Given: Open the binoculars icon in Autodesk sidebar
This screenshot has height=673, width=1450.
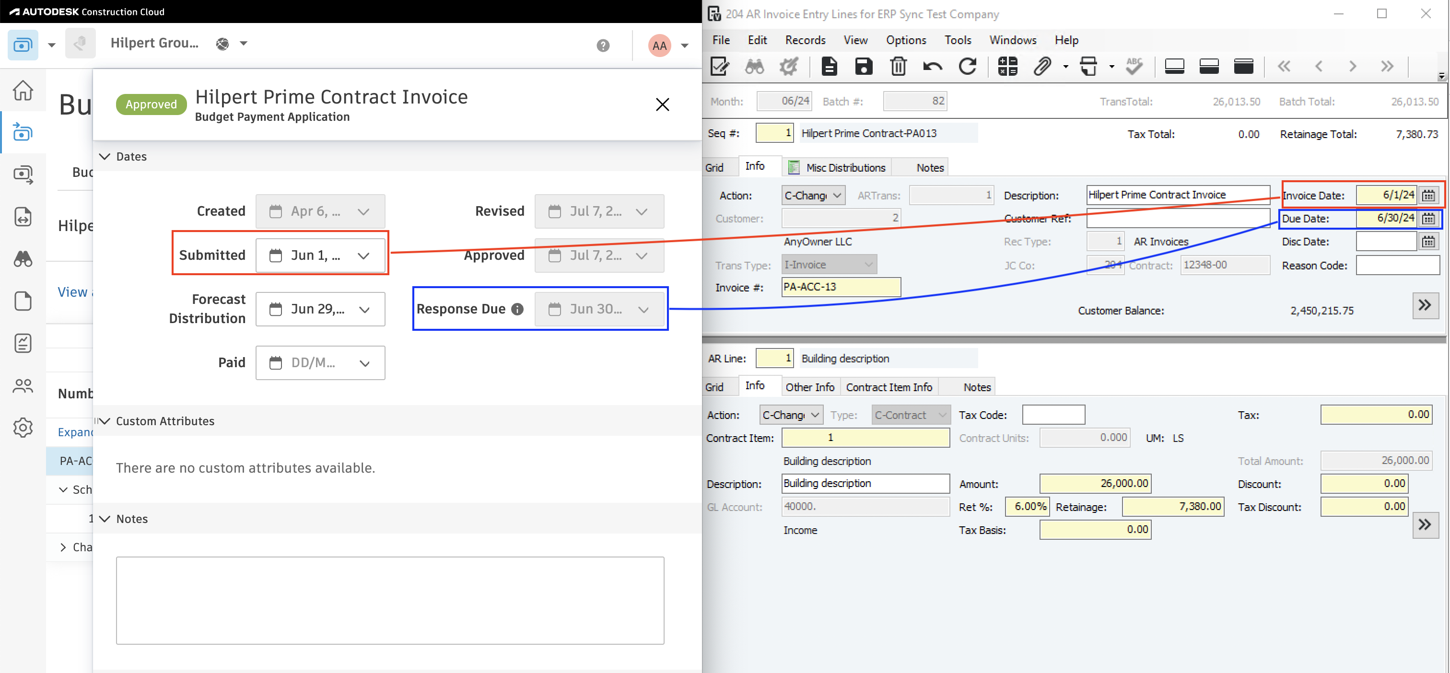Looking at the screenshot, I should (x=23, y=259).
